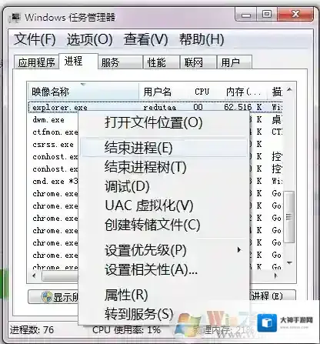Image resolution: width=320 pixels, height=344 pixels.
Task: Expand 设置优先级(P) submenu
Action: coord(164,250)
